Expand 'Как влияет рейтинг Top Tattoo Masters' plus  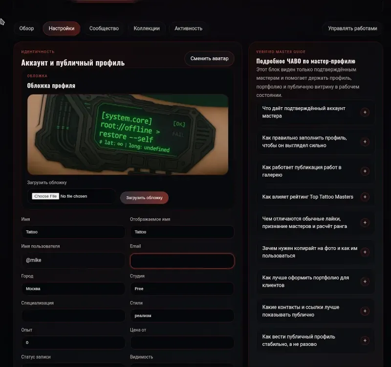click(365, 197)
